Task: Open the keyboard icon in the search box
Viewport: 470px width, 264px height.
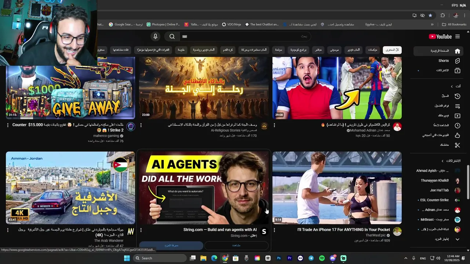Action: 185,36
